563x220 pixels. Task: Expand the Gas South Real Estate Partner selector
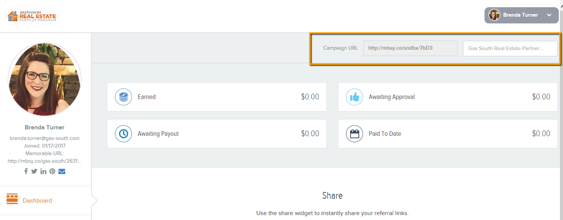coord(510,48)
